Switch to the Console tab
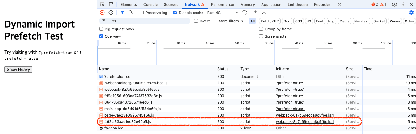This screenshot has width=416, height=134. pos(150,4)
